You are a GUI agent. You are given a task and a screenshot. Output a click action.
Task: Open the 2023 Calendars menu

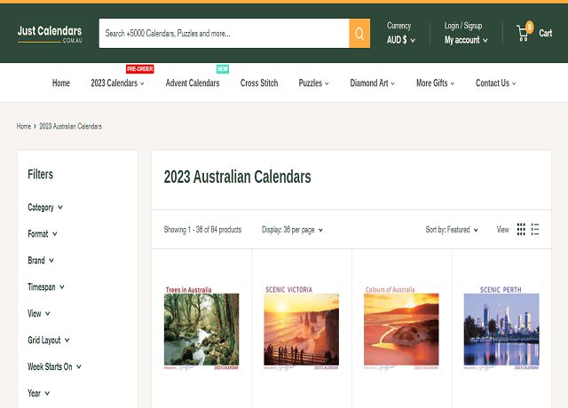tap(117, 83)
